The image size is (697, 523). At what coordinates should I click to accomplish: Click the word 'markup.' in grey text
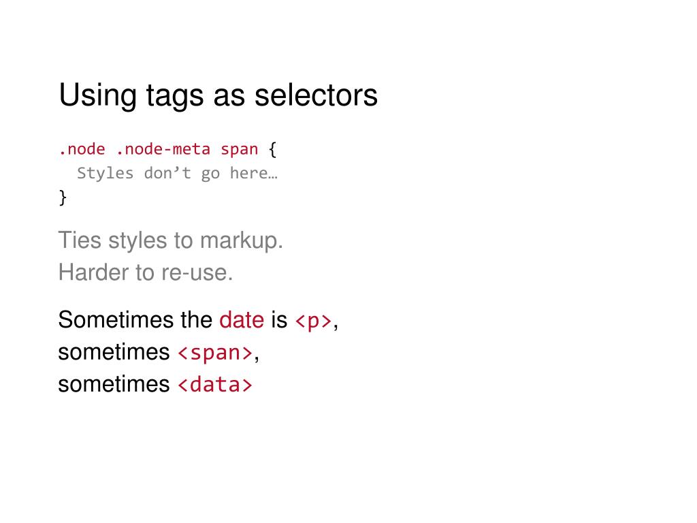(x=242, y=242)
